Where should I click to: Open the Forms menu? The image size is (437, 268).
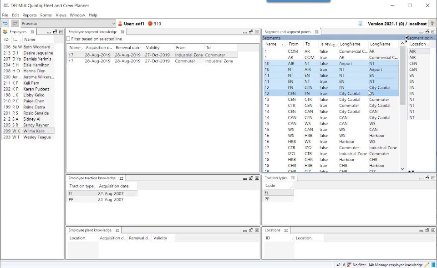click(x=46, y=15)
